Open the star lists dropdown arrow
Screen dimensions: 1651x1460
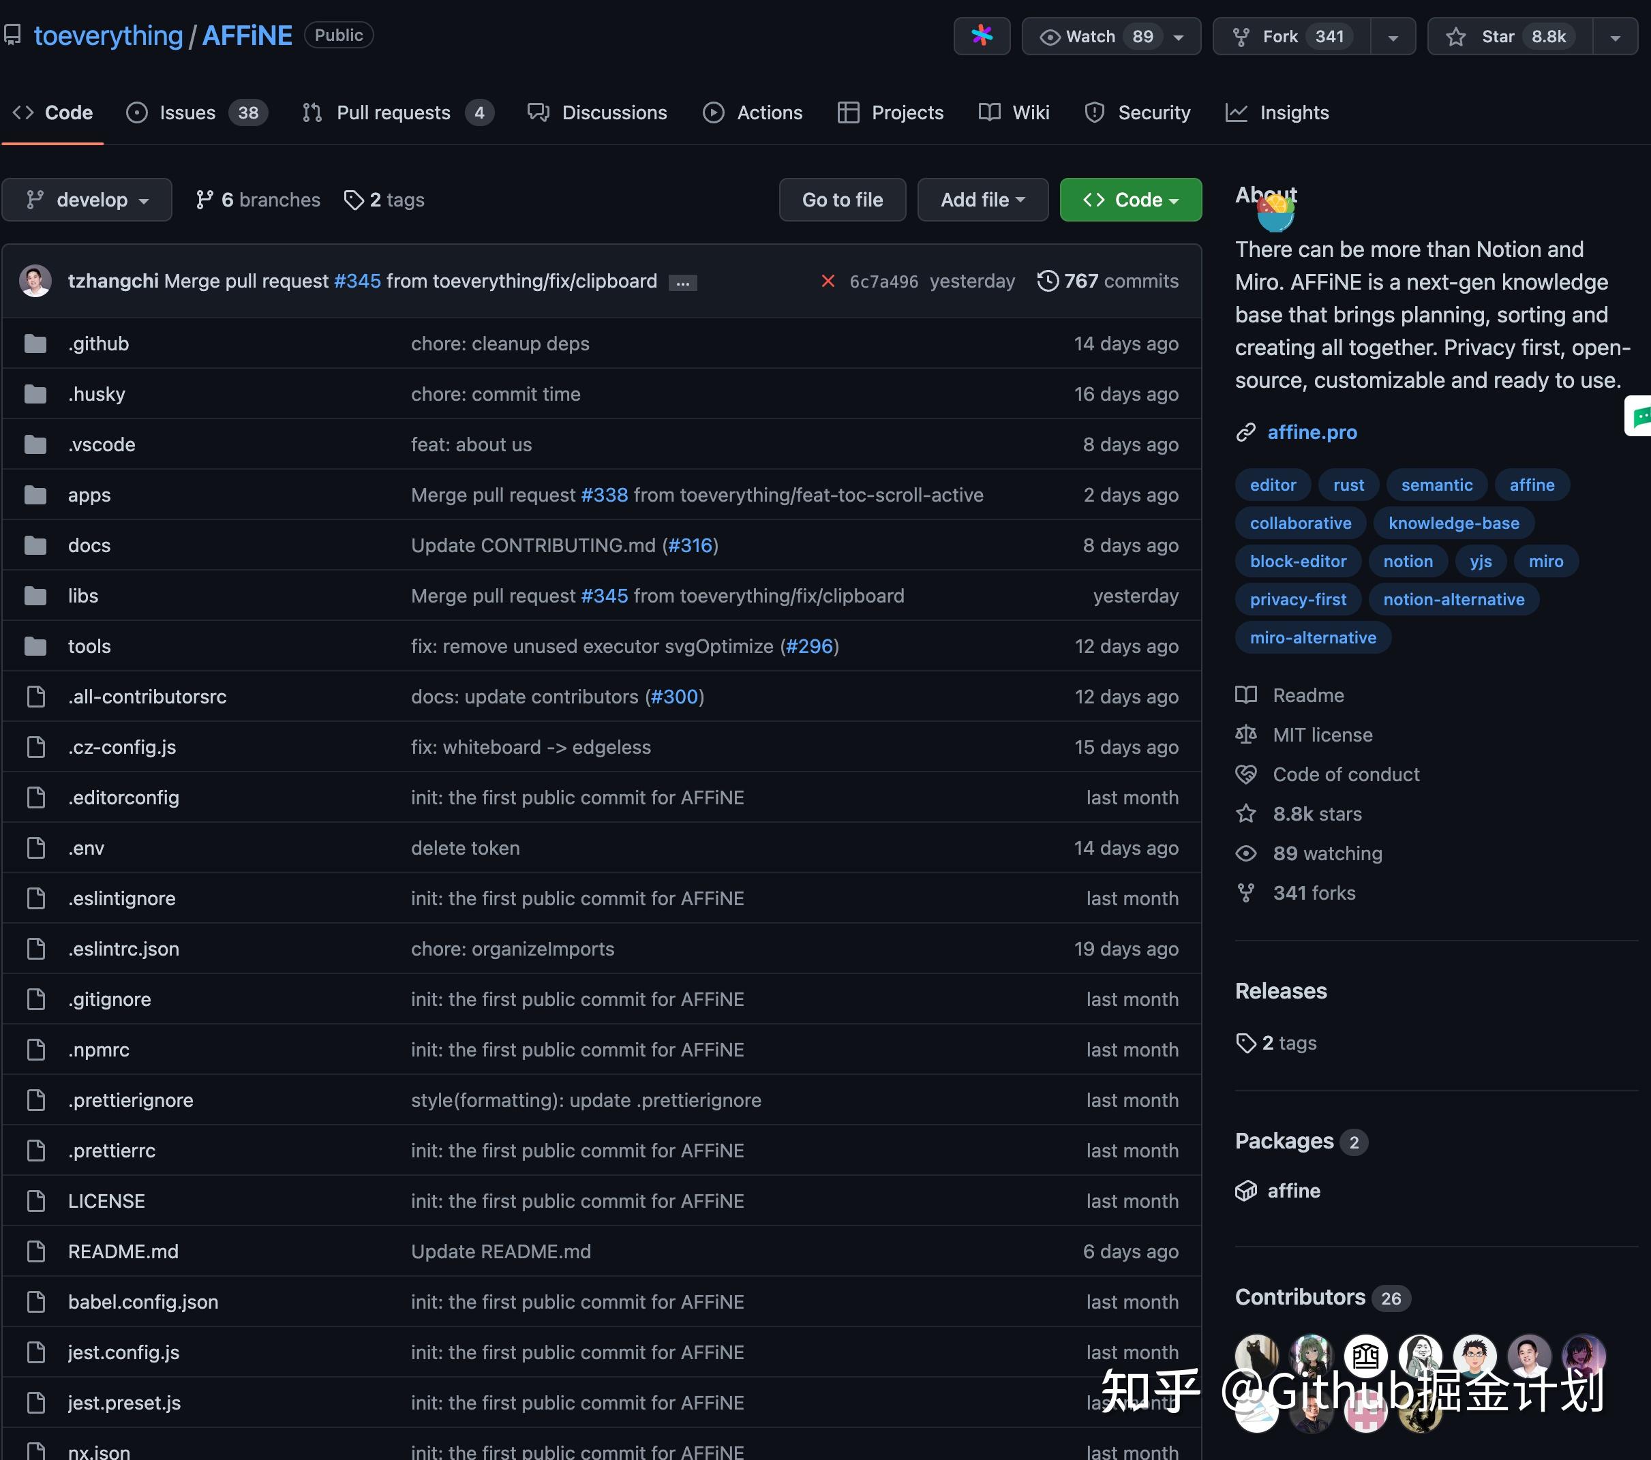pos(1615,37)
